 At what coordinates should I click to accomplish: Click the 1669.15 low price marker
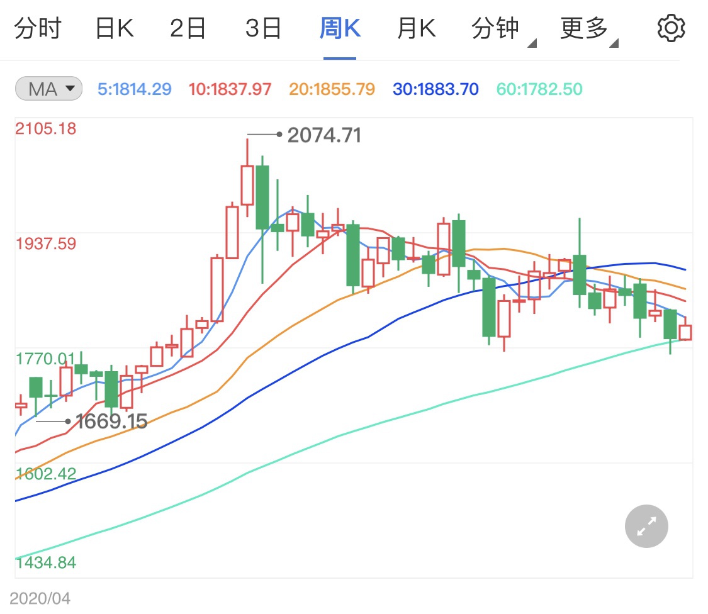coord(111,421)
